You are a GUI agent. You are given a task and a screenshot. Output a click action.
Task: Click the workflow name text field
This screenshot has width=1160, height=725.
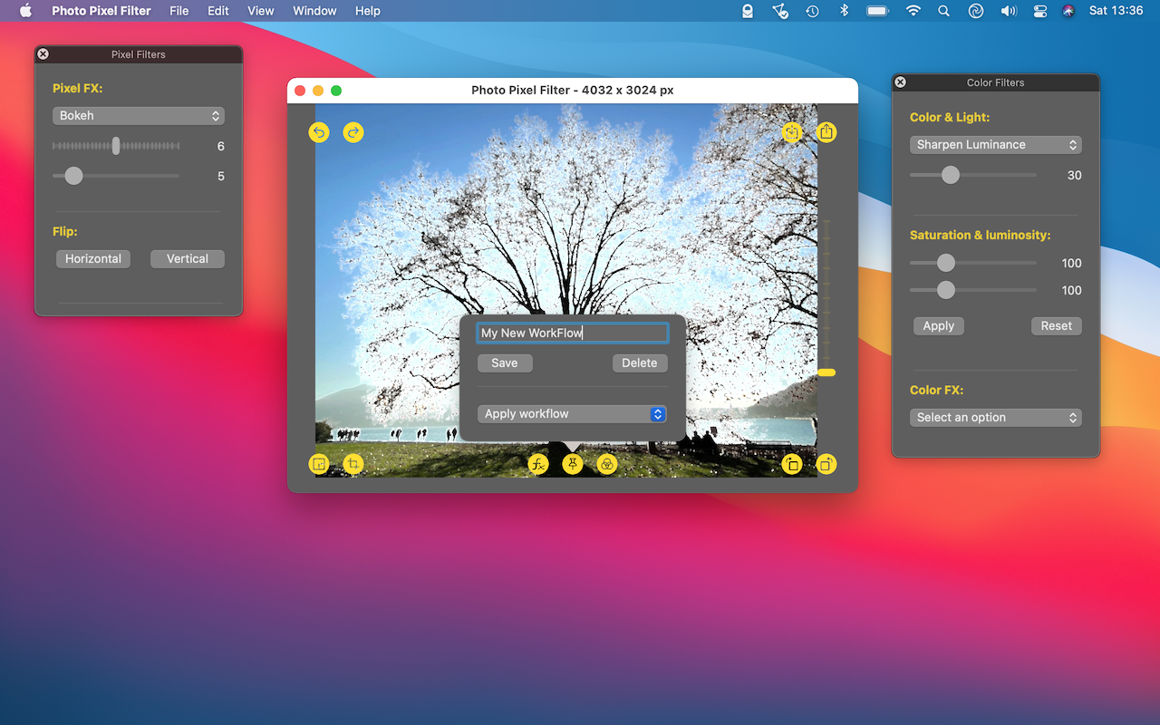tap(572, 333)
